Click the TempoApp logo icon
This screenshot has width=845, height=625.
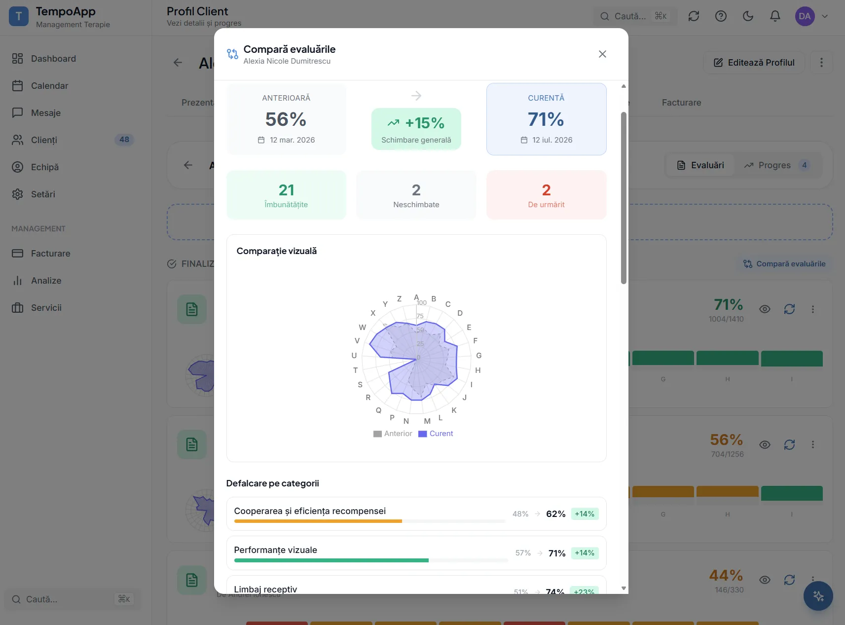pyautogui.click(x=19, y=17)
